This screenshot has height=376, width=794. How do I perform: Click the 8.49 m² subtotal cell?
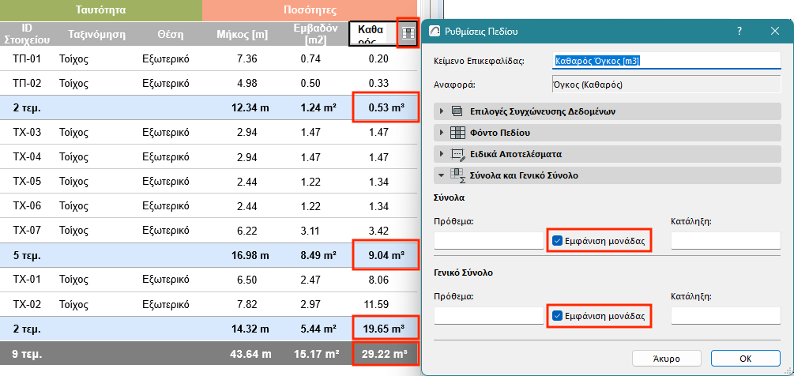pos(318,256)
